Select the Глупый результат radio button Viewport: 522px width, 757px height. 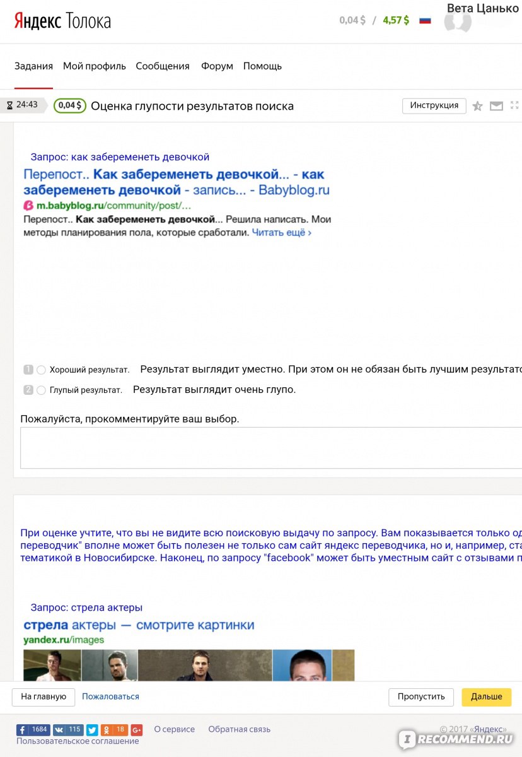pos(41,390)
